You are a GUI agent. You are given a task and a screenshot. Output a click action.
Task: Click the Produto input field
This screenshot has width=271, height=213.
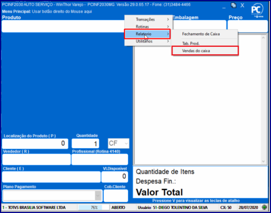tap(63, 26)
